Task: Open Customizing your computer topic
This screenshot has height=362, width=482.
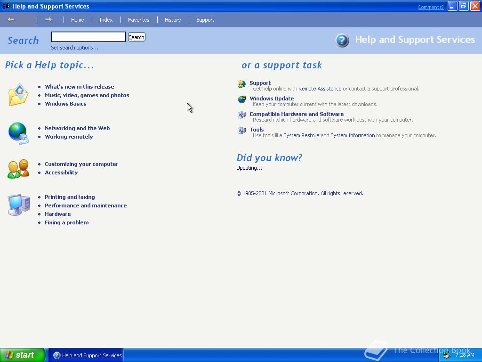Action: coord(81,164)
